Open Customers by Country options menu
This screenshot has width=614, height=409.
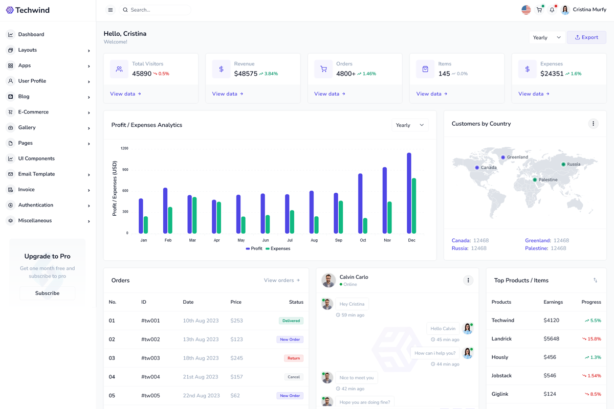[x=593, y=124]
